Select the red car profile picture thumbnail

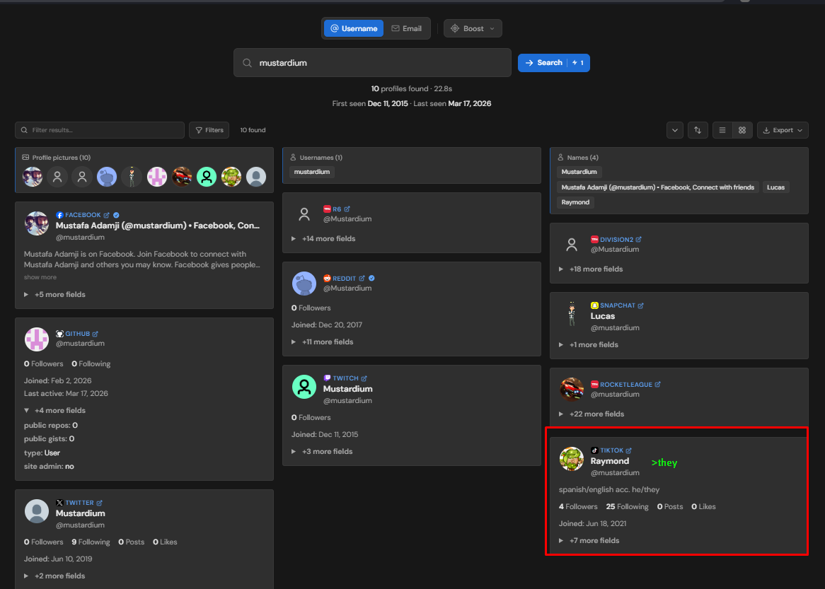pyautogui.click(x=182, y=177)
